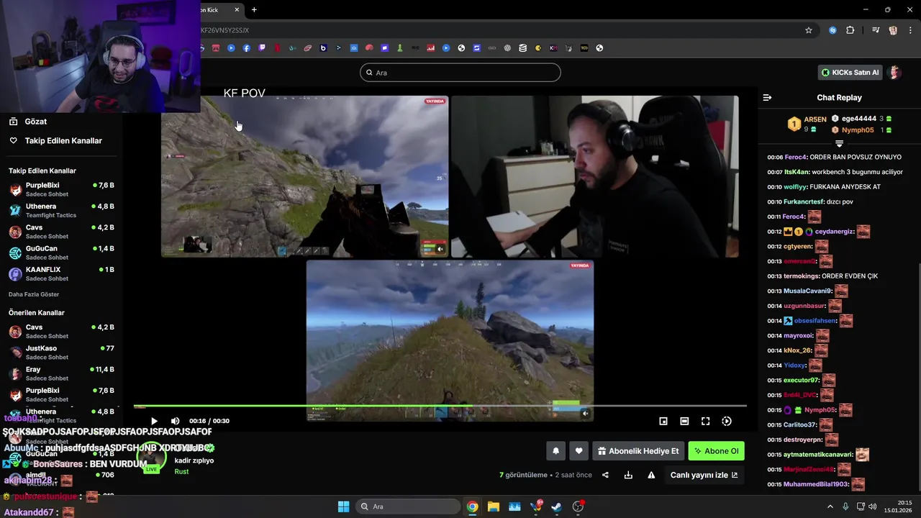Mute the clip player volume

click(175, 421)
